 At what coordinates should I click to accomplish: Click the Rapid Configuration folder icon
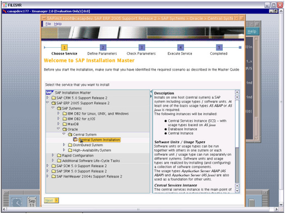(54, 155)
